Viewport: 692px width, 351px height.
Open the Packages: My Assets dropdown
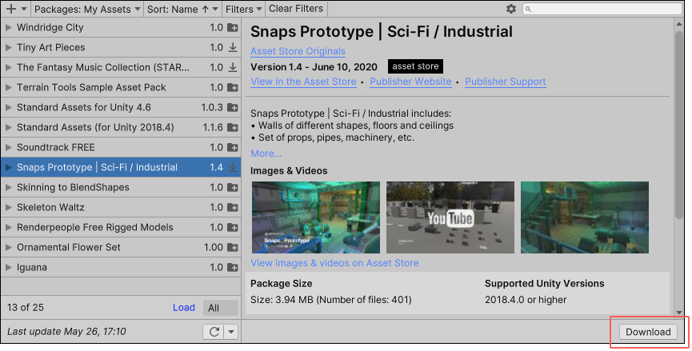tap(87, 9)
